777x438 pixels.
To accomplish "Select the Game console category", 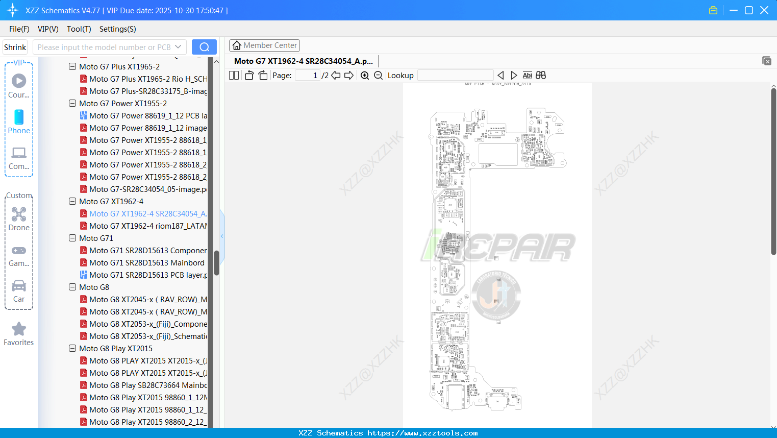I will pyautogui.click(x=19, y=255).
